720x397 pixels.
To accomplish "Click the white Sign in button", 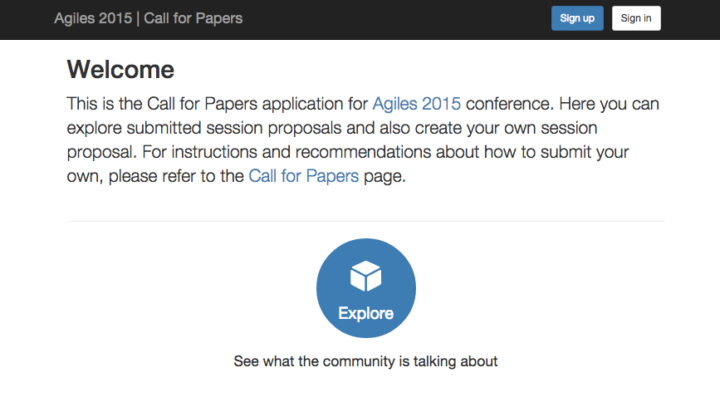I will point(636,18).
